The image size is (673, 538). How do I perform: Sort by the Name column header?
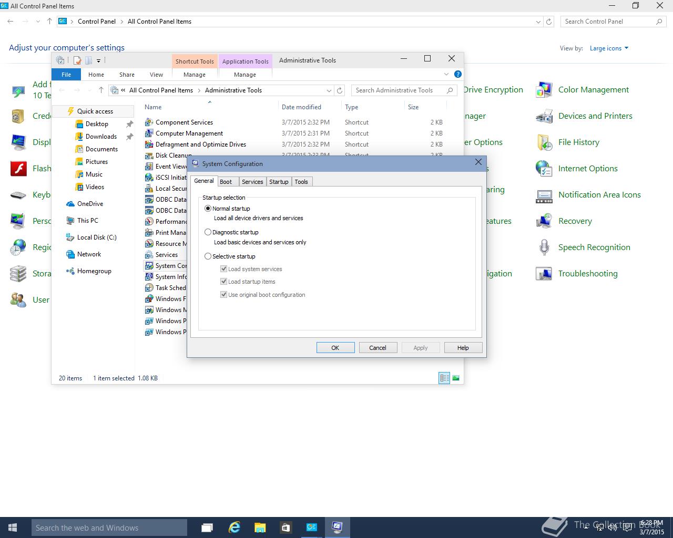coord(153,107)
